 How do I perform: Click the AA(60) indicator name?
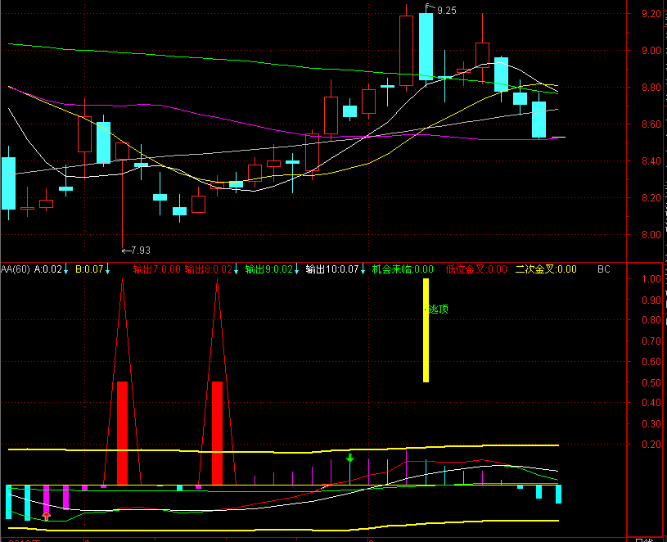pyautogui.click(x=15, y=269)
